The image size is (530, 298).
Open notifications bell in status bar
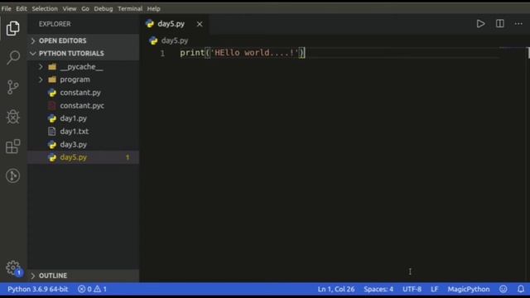pos(521,289)
